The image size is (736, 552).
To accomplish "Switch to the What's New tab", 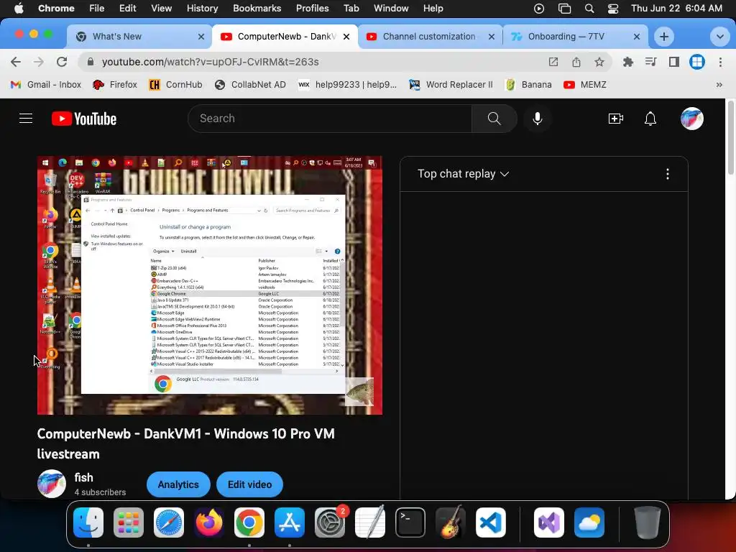I will (x=139, y=37).
